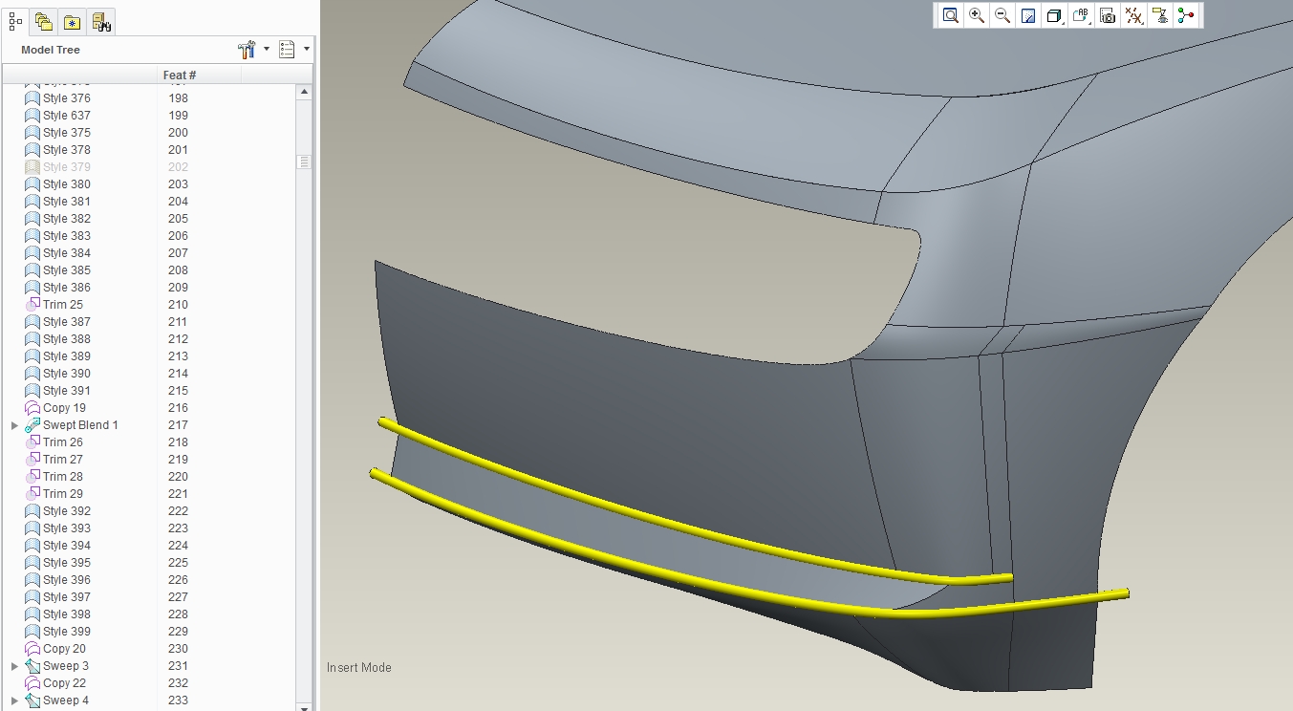The width and height of the screenshot is (1293, 711).
Task: Open the saved orientations view icon
Action: (x=1081, y=15)
